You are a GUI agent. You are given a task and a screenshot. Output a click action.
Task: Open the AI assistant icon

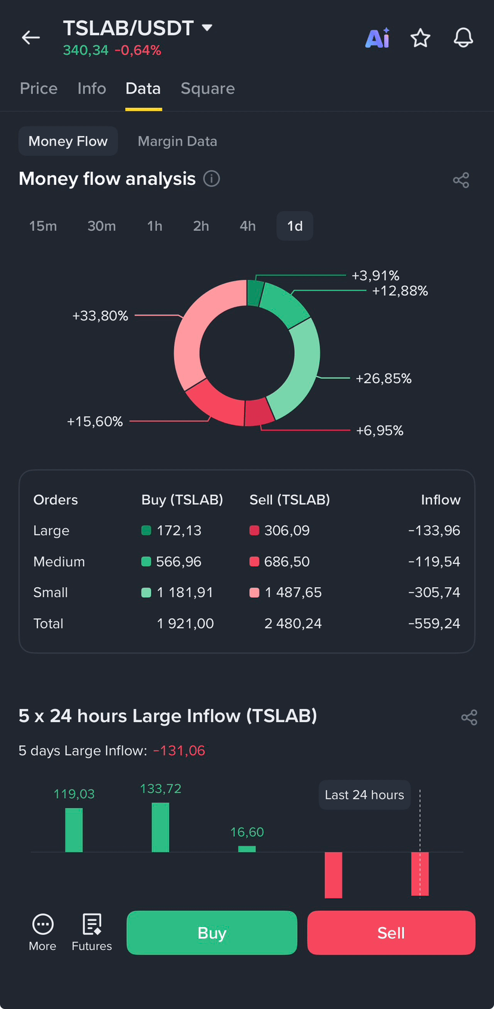coord(377,38)
